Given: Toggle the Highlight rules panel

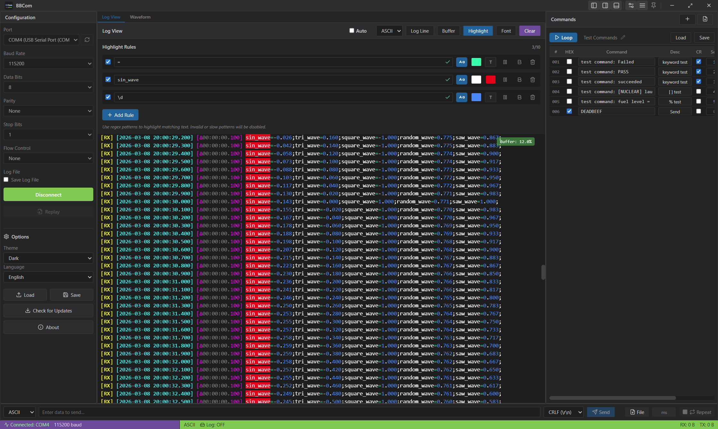Looking at the screenshot, I should point(478,31).
